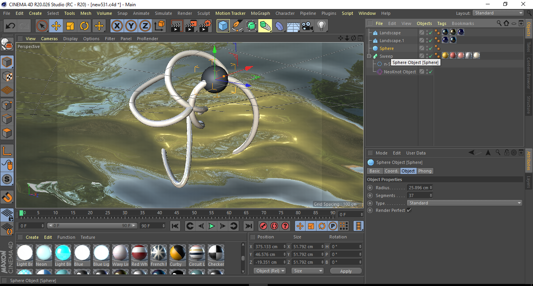
Task: Activate the Scale tool
Action: [70, 26]
